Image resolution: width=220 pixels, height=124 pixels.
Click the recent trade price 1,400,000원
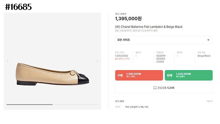[122, 56]
